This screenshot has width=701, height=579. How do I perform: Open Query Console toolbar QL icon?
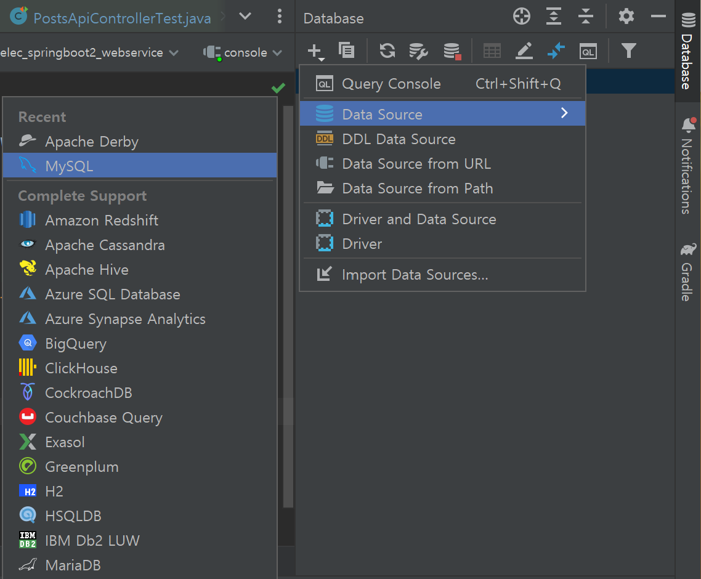pos(588,51)
